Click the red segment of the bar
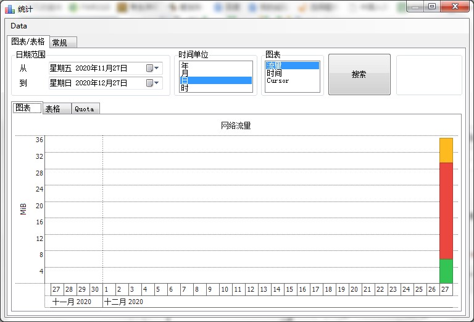Viewport: 474px width, 322px height. coord(446,210)
